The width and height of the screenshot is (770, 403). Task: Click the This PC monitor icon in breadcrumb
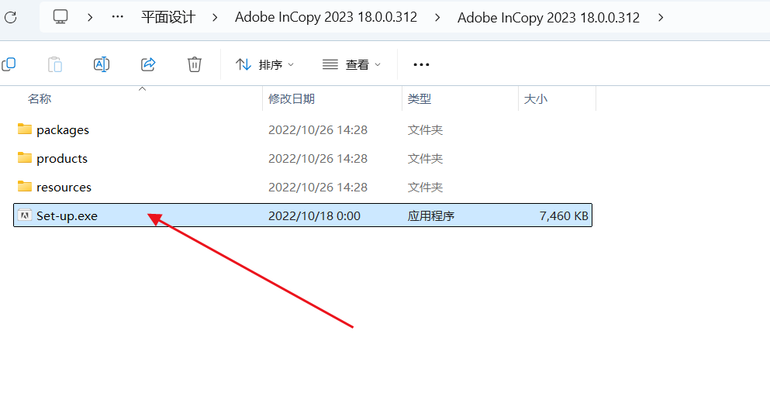coord(60,17)
